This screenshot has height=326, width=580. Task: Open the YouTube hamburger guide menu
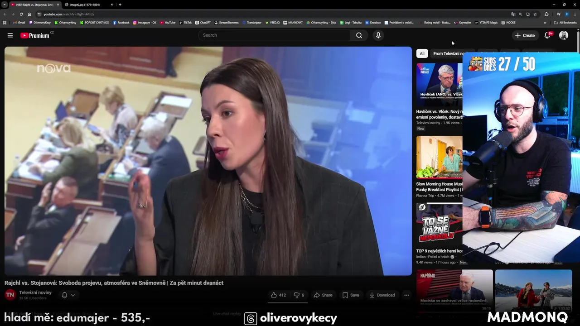click(10, 35)
